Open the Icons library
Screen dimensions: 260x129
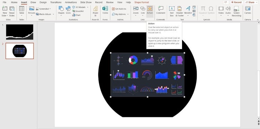pyautogui.click(x=68, y=10)
